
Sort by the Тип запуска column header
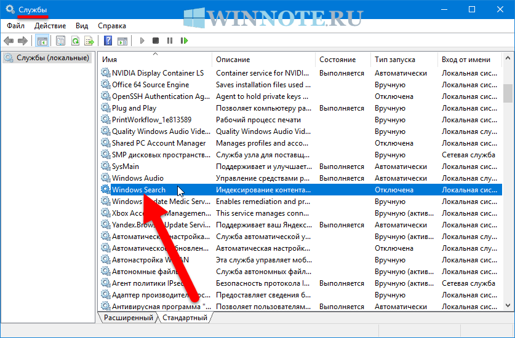[x=395, y=60]
